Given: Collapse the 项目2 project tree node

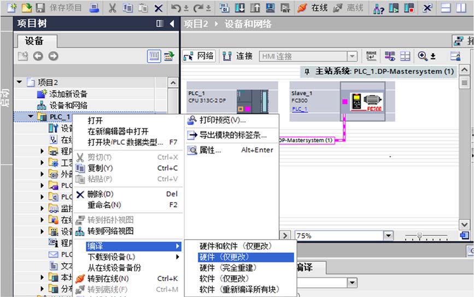Looking at the screenshot, I should [x=20, y=82].
